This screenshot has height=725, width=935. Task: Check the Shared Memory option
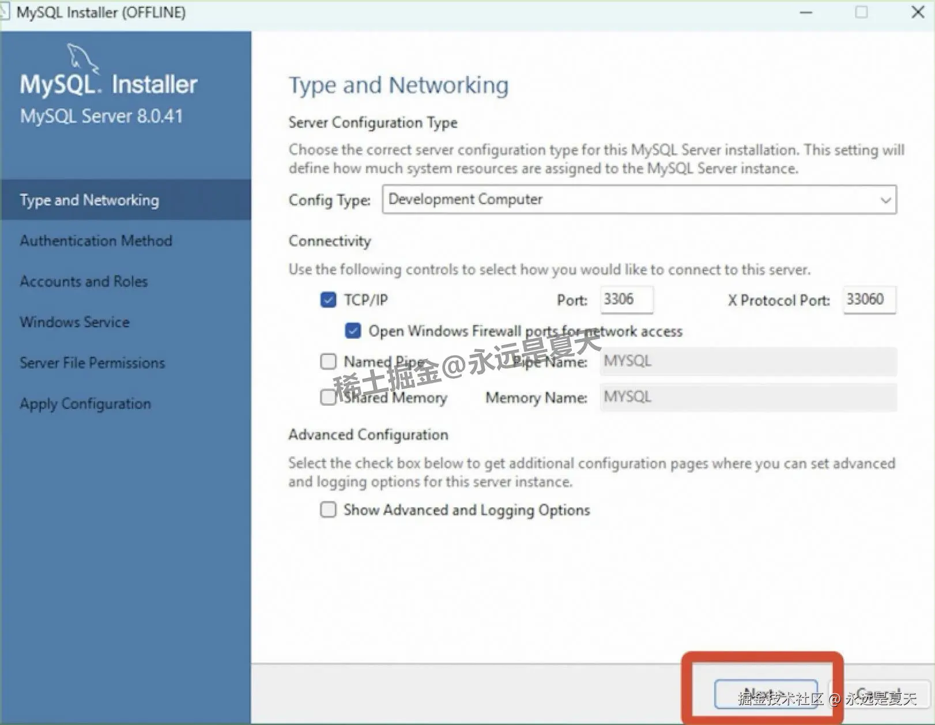coord(328,397)
